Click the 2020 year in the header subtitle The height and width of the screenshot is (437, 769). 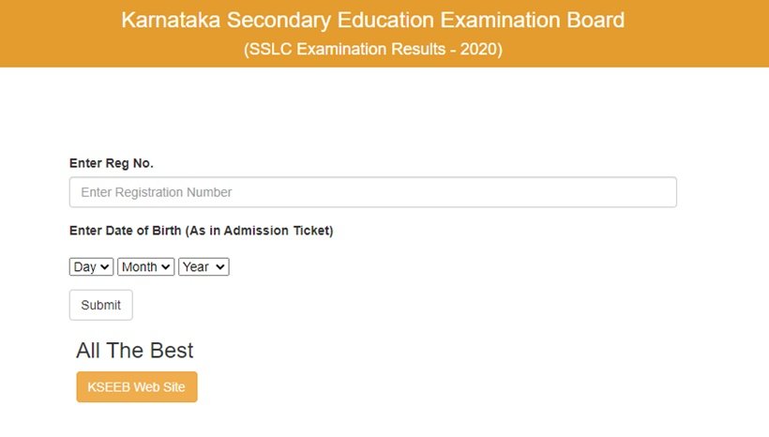click(x=478, y=50)
